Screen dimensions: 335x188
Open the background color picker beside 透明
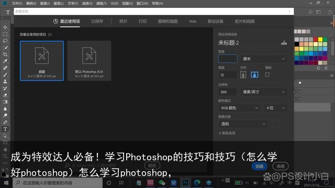275,124
